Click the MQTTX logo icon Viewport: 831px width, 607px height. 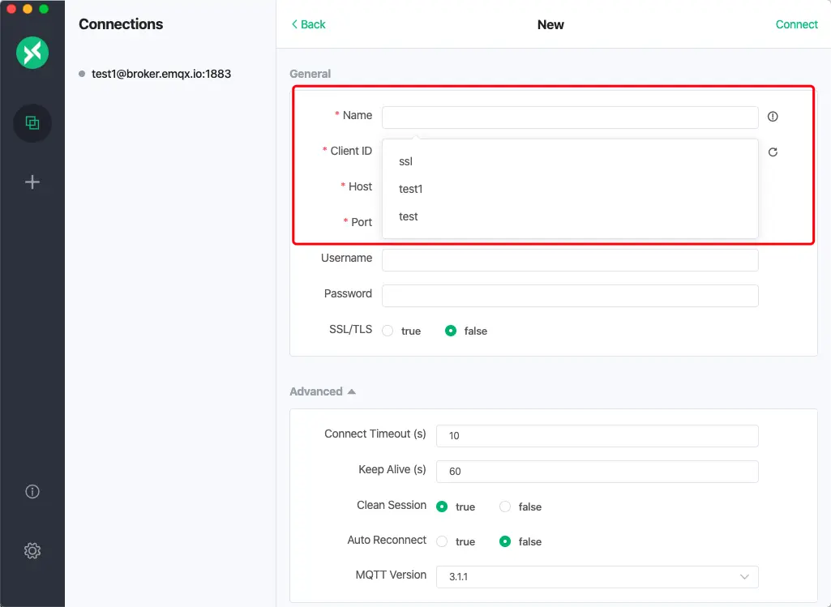32,53
